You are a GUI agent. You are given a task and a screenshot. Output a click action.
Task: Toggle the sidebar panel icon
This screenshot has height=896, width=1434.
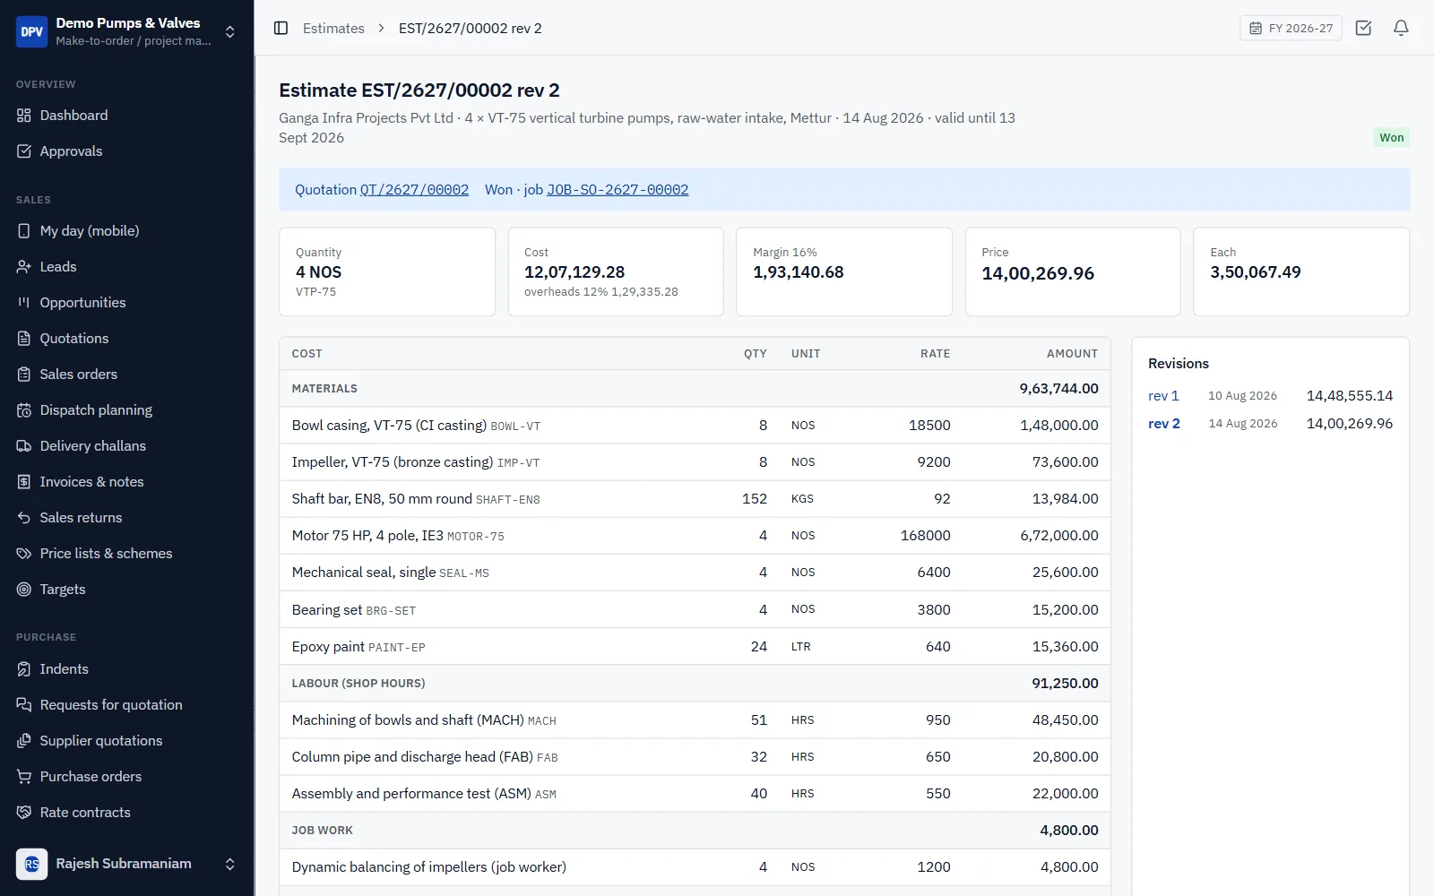pyautogui.click(x=281, y=28)
